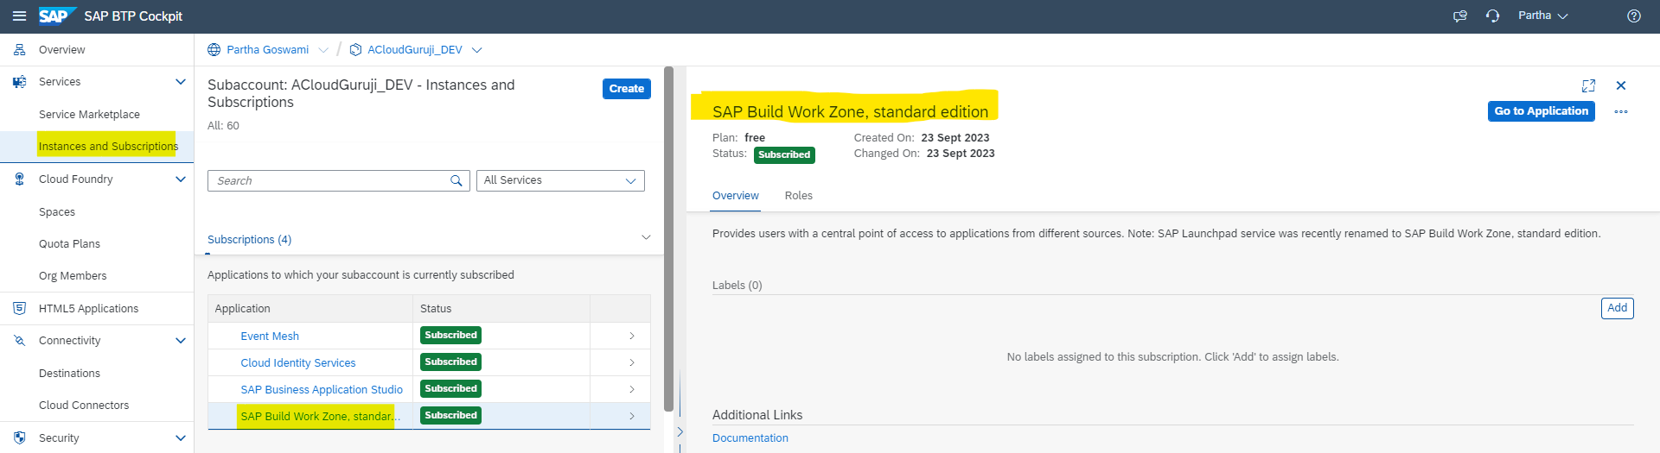Select Service Marketplace in sidebar
The height and width of the screenshot is (453, 1660).
(x=89, y=115)
